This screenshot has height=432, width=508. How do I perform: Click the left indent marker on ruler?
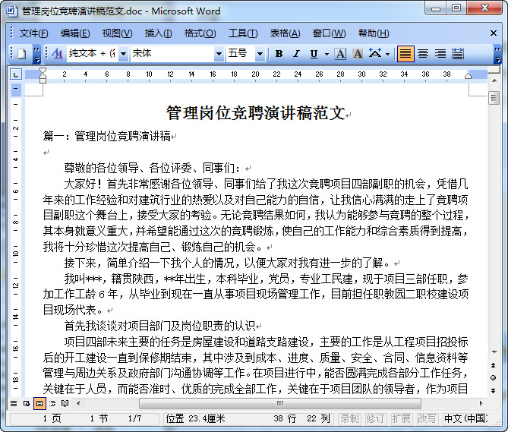pos(43,80)
